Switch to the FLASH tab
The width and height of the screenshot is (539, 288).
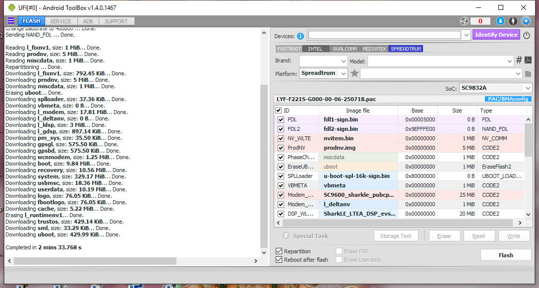[31, 21]
